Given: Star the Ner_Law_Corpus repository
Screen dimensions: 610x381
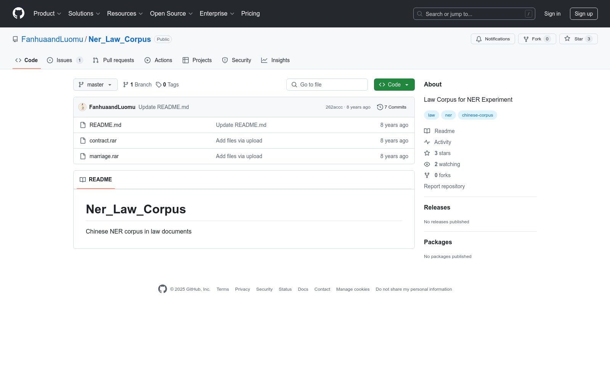Looking at the screenshot, I should point(578,39).
